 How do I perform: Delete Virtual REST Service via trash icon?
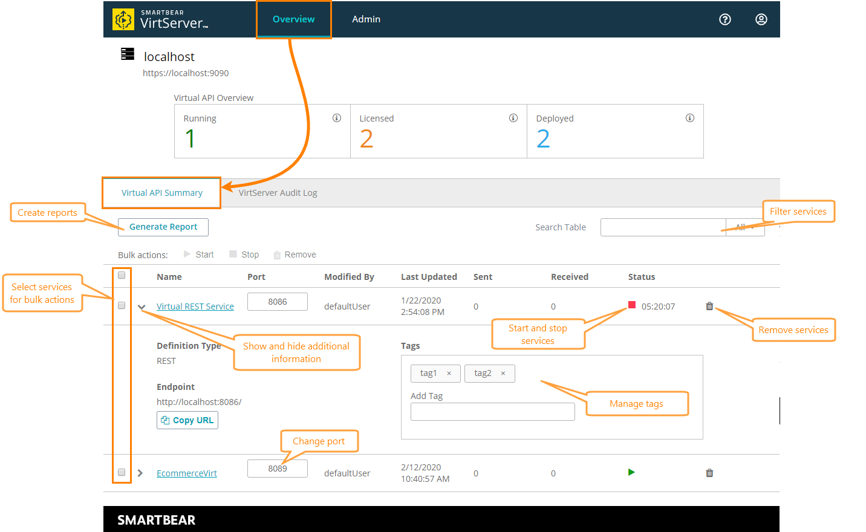tap(709, 306)
